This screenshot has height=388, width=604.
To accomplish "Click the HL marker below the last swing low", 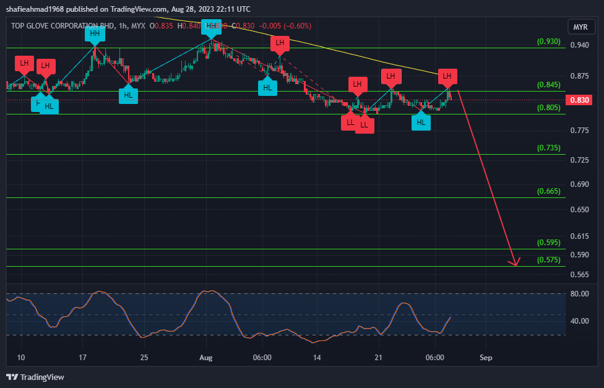I will coord(421,121).
